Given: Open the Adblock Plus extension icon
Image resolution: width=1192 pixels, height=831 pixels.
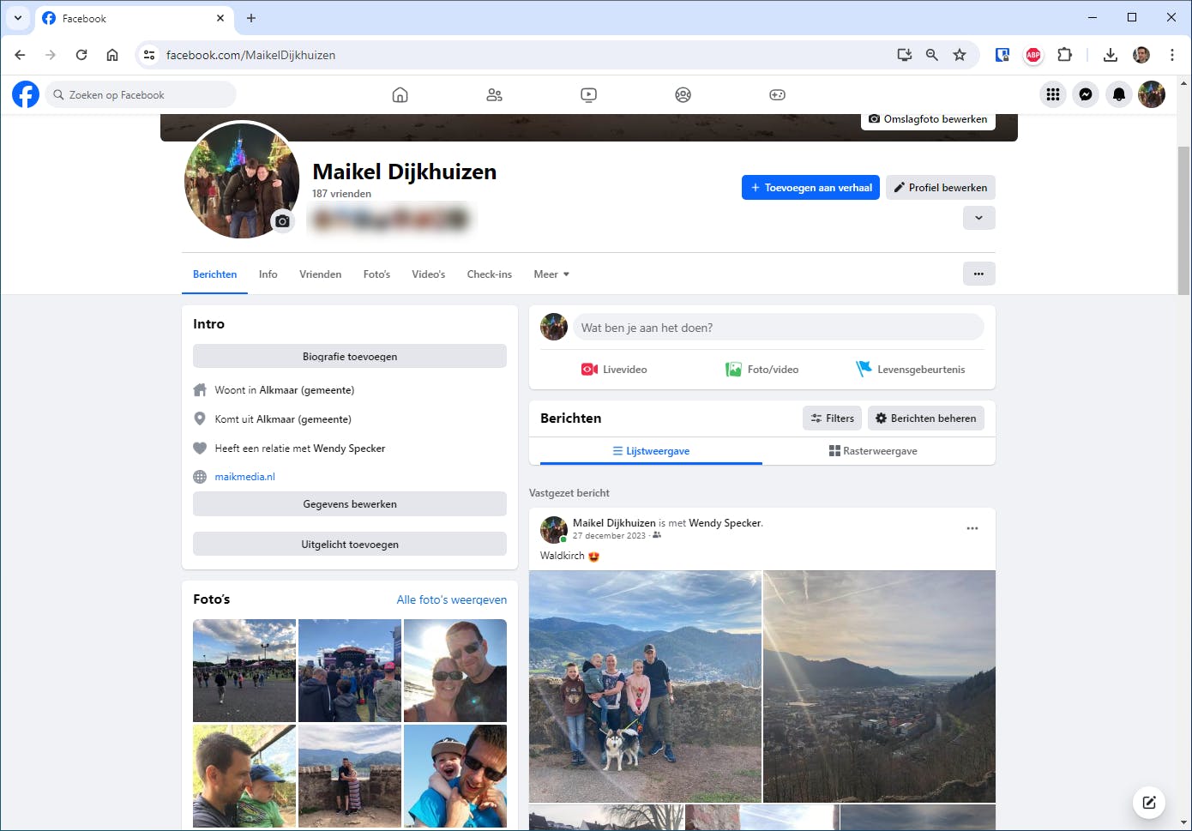Looking at the screenshot, I should pos(1033,55).
